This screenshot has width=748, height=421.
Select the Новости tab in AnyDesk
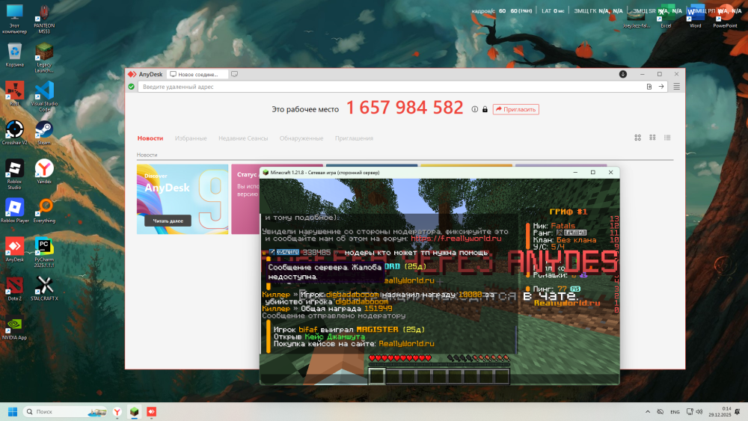[150, 138]
